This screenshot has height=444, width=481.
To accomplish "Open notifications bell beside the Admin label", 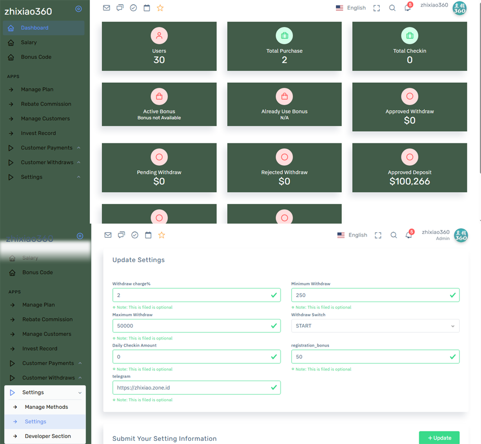I will tap(408, 235).
